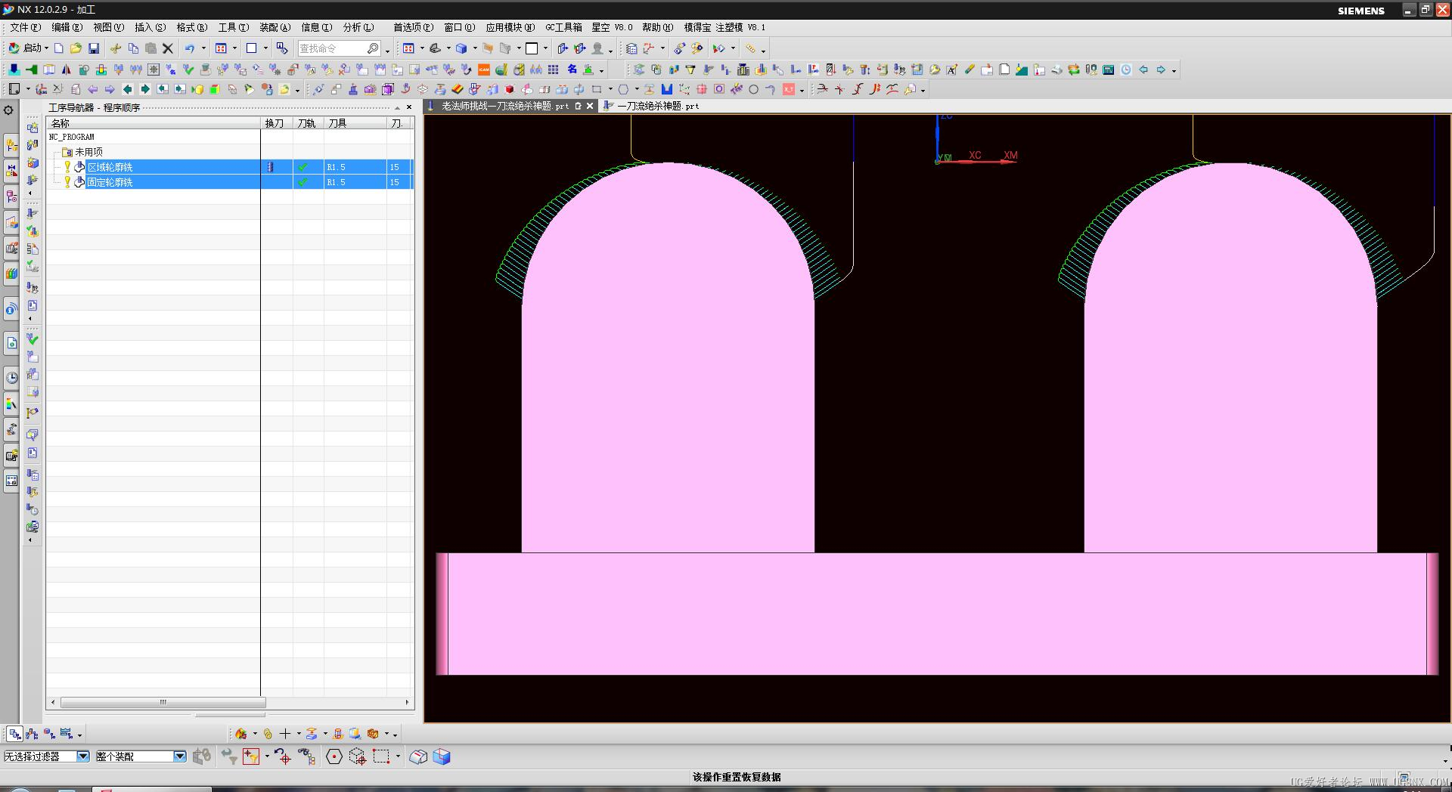Open the GC工具箱 menu
This screenshot has width=1452, height=792.
[564, 27]
